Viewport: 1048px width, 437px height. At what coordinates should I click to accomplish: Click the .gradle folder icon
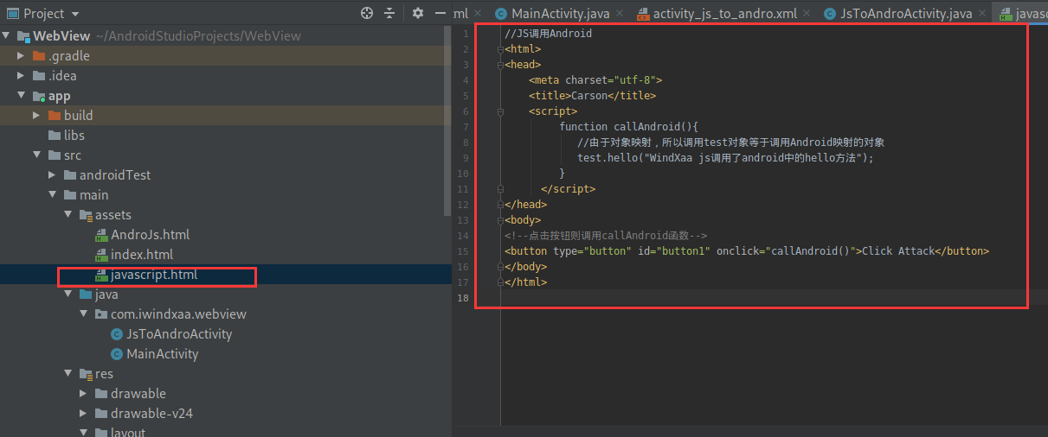tap(39, 56)
